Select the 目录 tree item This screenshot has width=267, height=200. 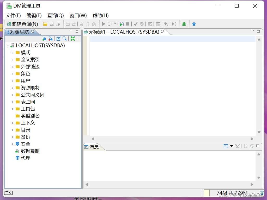[25, 130]
